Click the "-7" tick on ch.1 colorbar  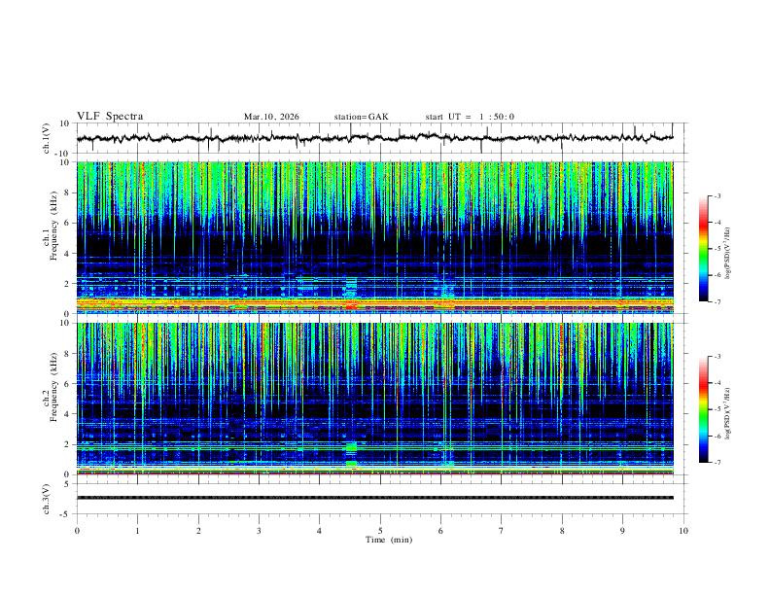717,301
